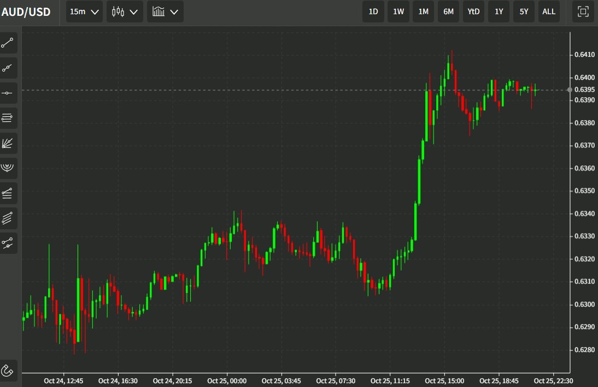Image resolution: width=598 pixels, height=387 pixels.
Task: Click the Oct 25, 07:30 time label
Action: 336,381
